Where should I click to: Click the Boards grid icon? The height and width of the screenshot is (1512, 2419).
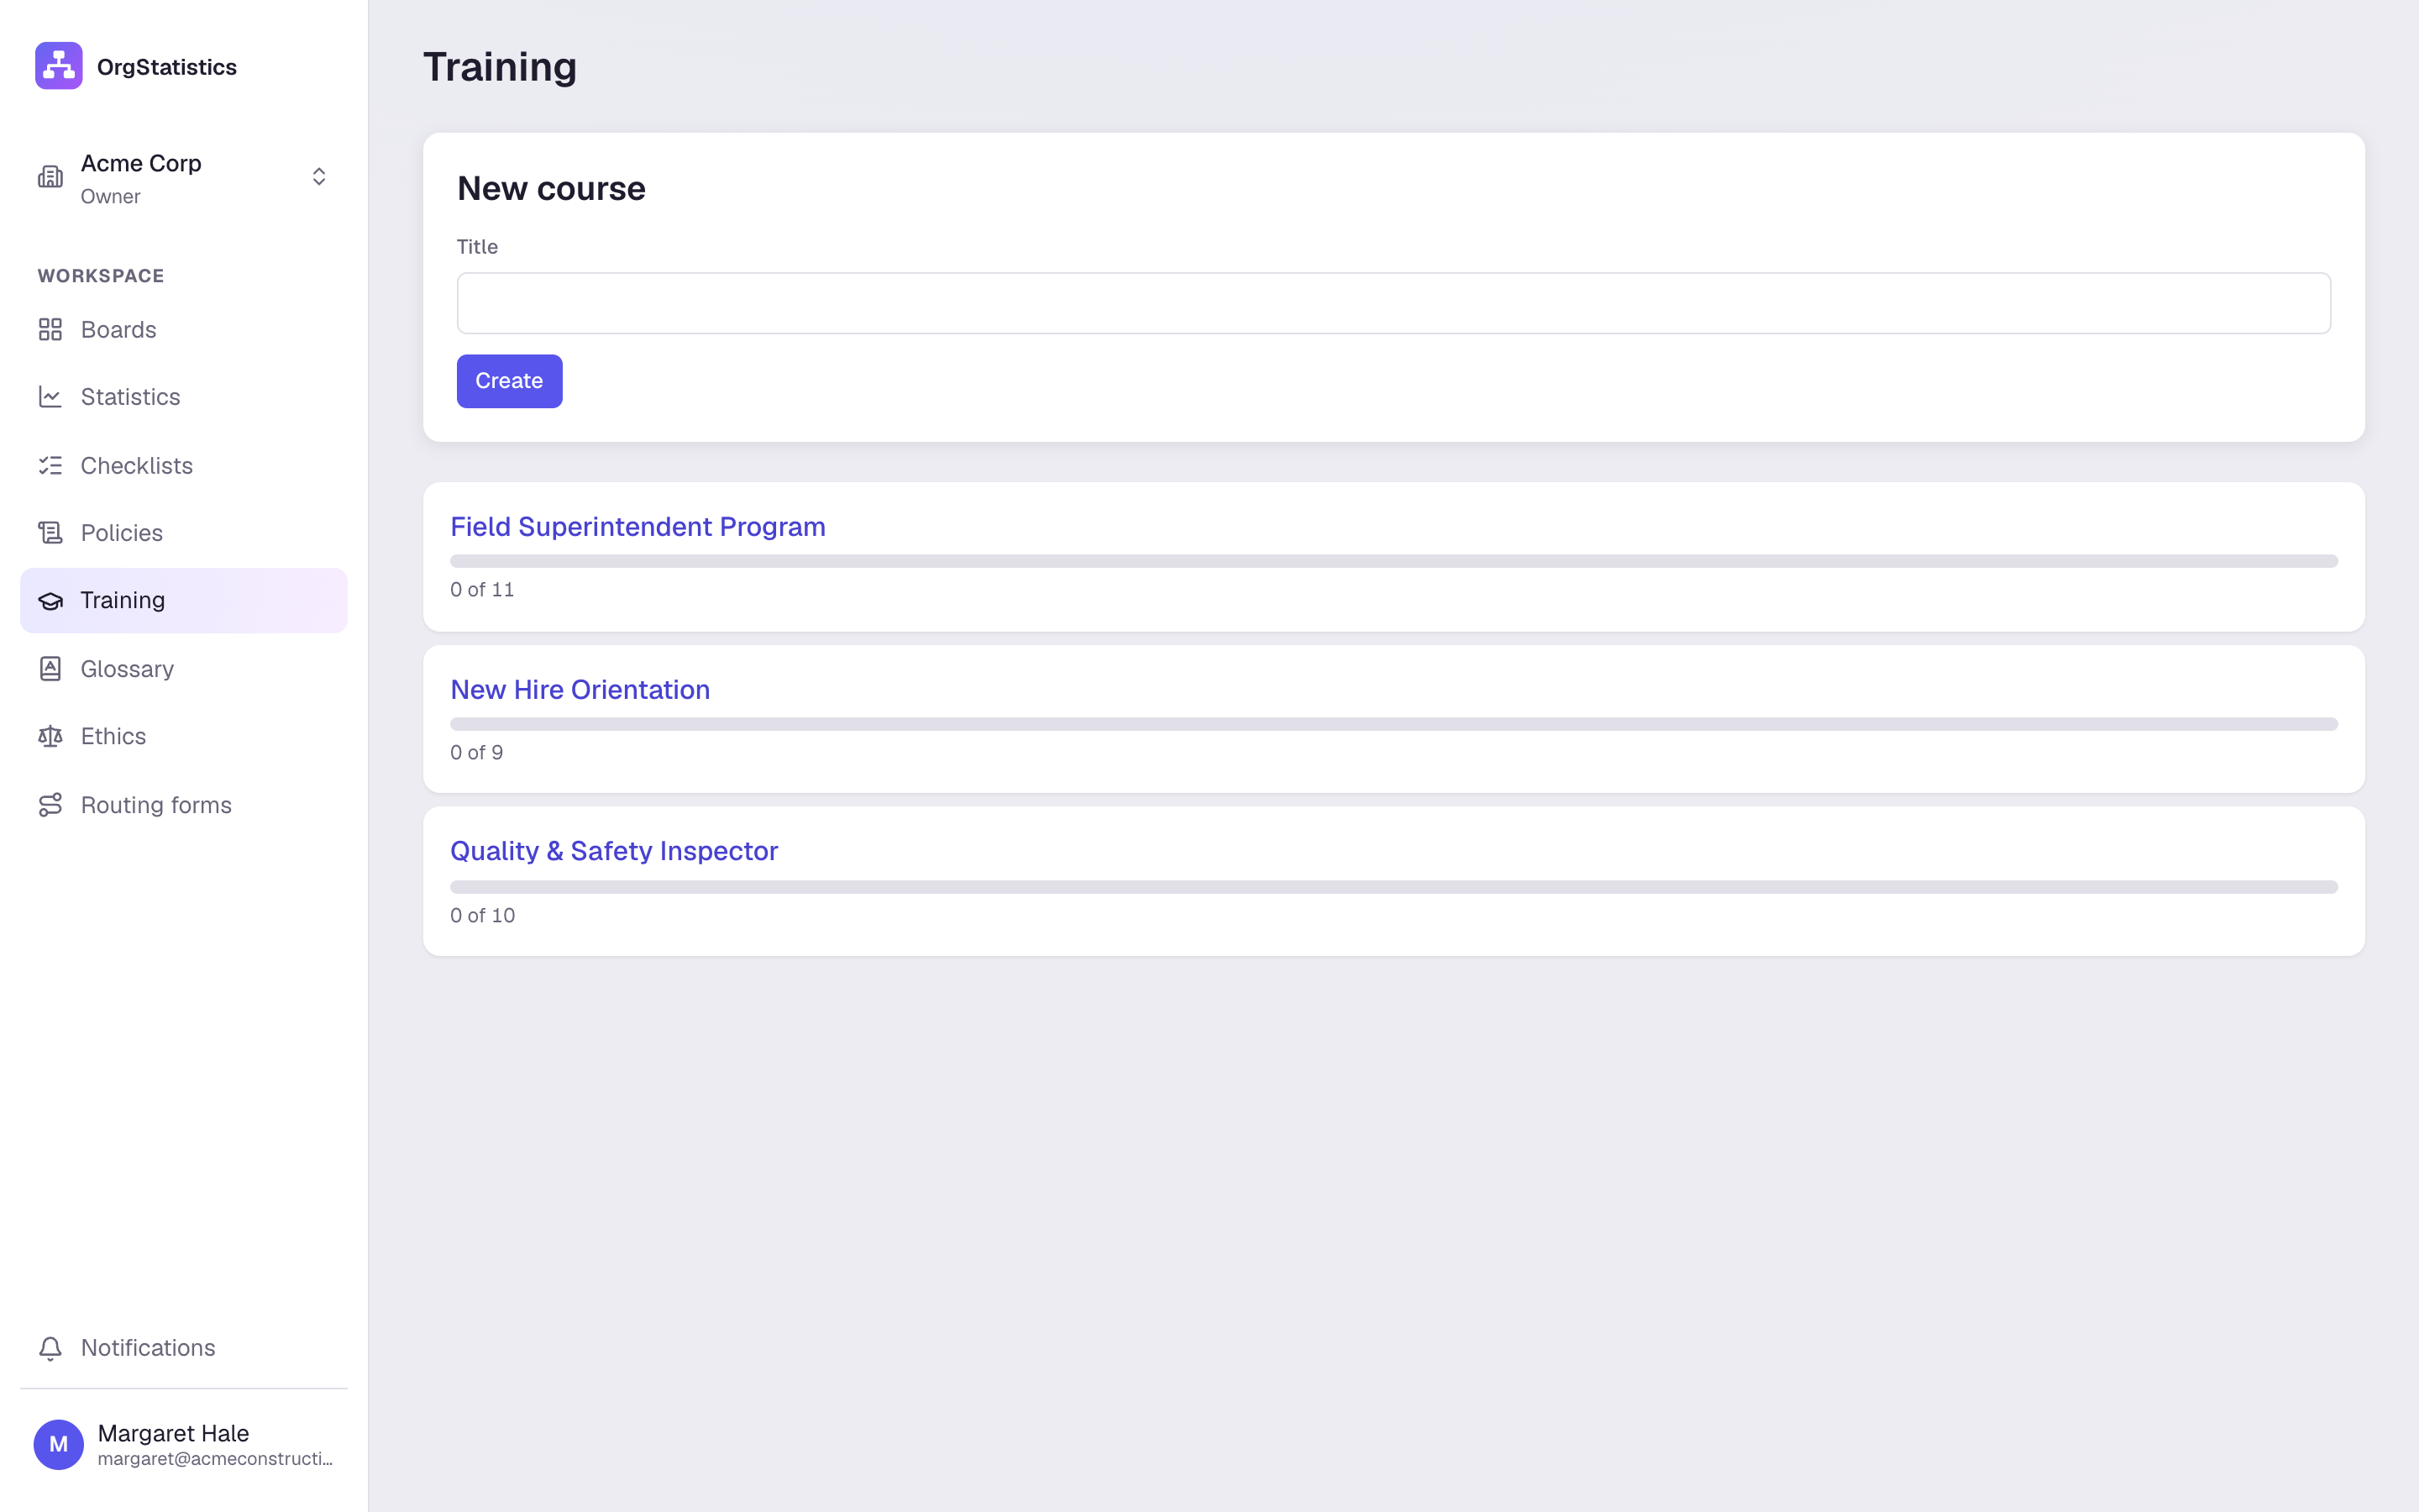coord(50,330)
